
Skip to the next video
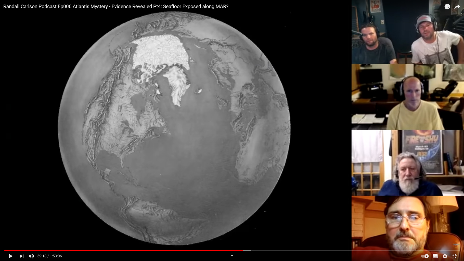22,256
